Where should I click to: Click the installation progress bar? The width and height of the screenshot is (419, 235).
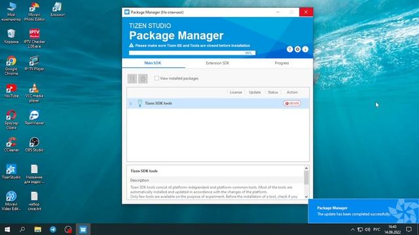coord(192,53)
